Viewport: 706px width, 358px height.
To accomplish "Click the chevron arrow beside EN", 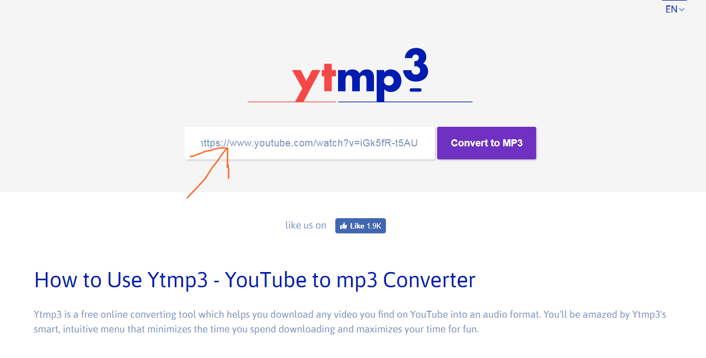I will click(x=682, y=10).
